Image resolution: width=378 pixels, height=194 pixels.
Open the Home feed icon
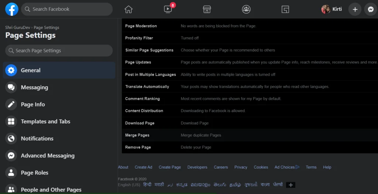point(128,9)
